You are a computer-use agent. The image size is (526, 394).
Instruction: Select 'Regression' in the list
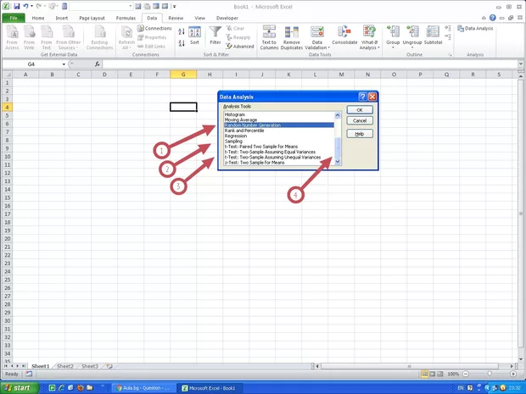(x=279, y=136)
